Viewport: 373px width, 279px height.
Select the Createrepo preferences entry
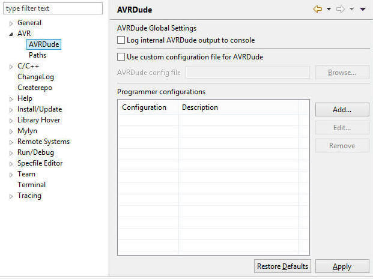(x=34, y=88)
